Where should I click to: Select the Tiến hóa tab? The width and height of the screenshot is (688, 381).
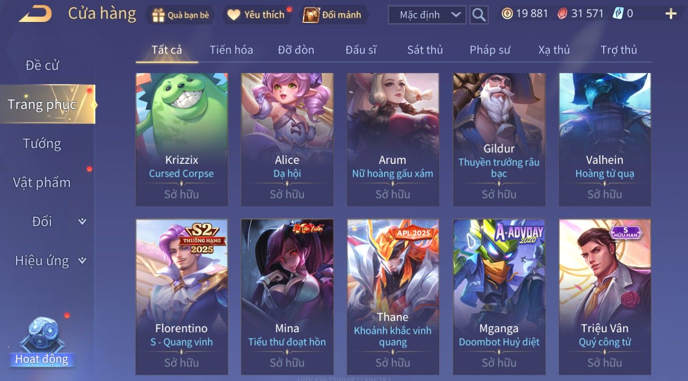tap(231, 50)
